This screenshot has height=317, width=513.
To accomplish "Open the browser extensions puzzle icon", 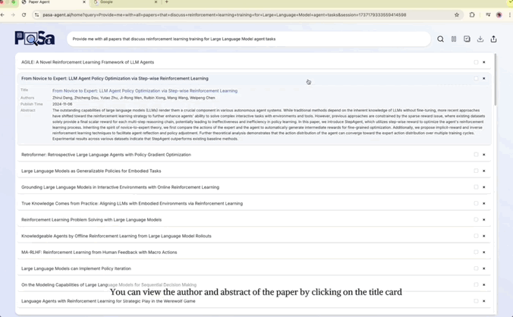I will coord(472,14).
